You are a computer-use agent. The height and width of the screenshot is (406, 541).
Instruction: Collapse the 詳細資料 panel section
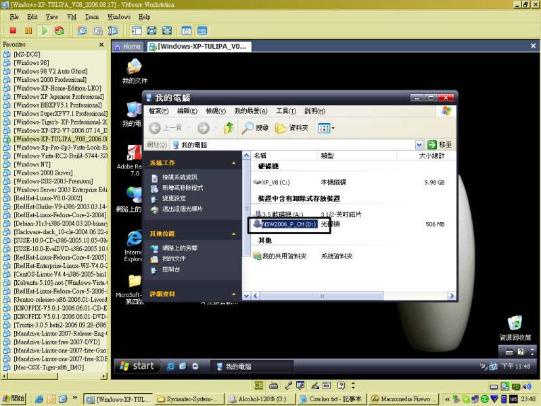point(234,294)
